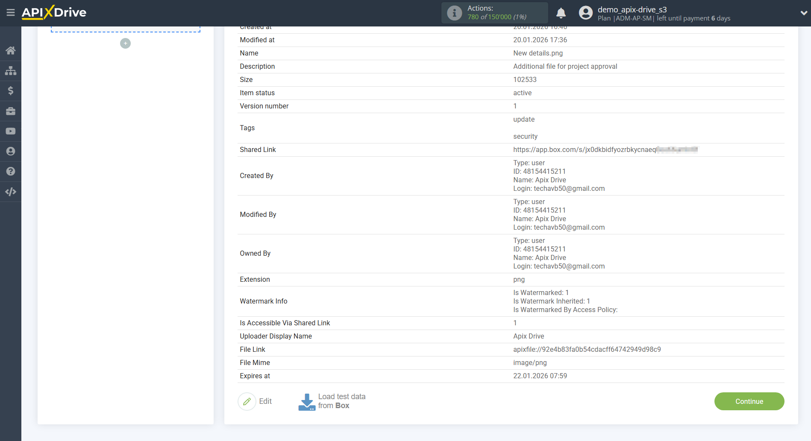The height and width of the screenshot is (441, 811).
Task: Click the Is Watermark Inherited value
Action: point(552,301)
